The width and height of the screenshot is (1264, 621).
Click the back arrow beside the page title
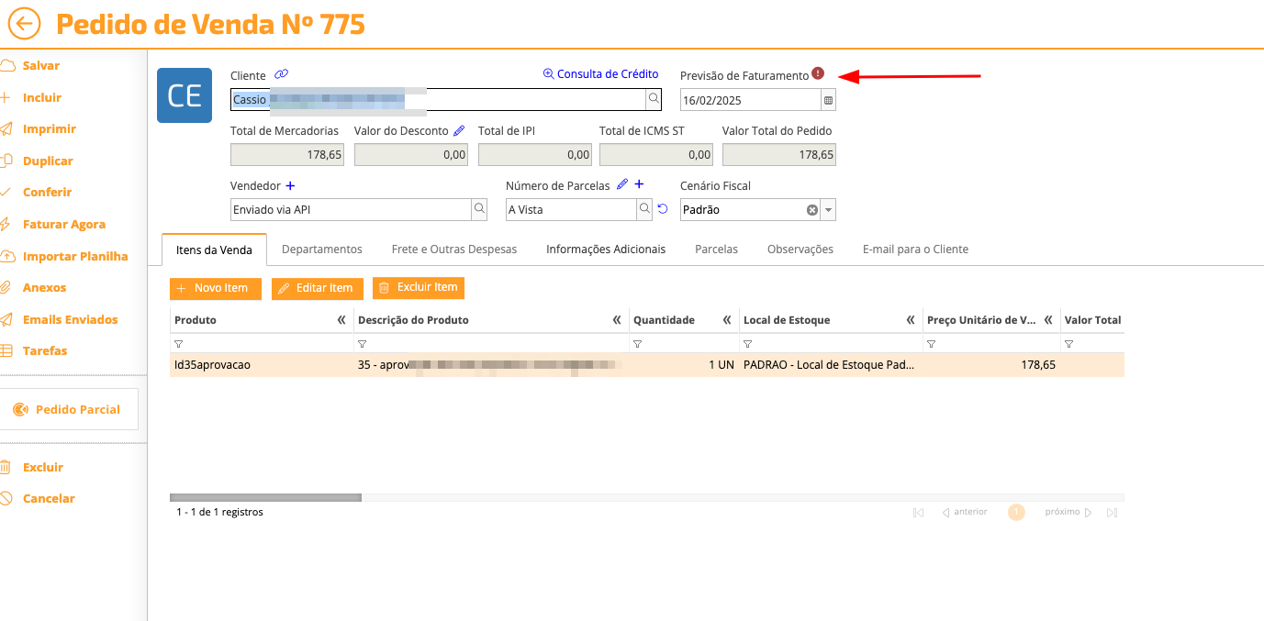24,24
